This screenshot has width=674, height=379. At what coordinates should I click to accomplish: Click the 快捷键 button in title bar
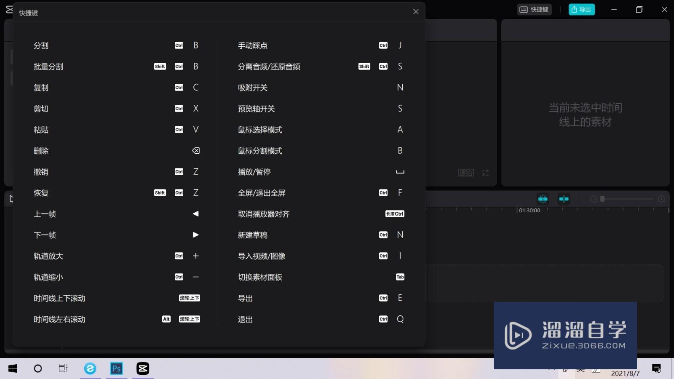[x=534, y=9]
